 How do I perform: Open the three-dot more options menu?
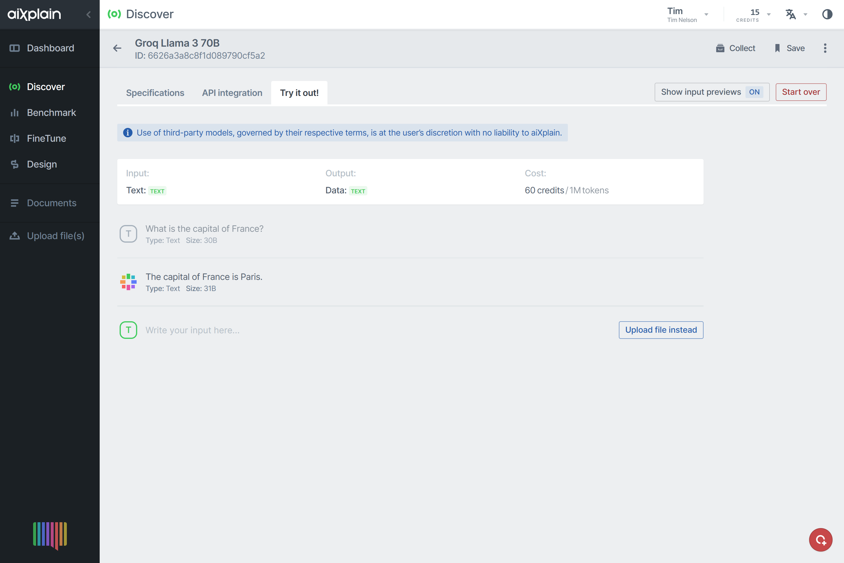click(x=825, y=48)
